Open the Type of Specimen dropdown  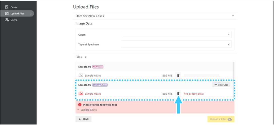(x=176, y=44)
